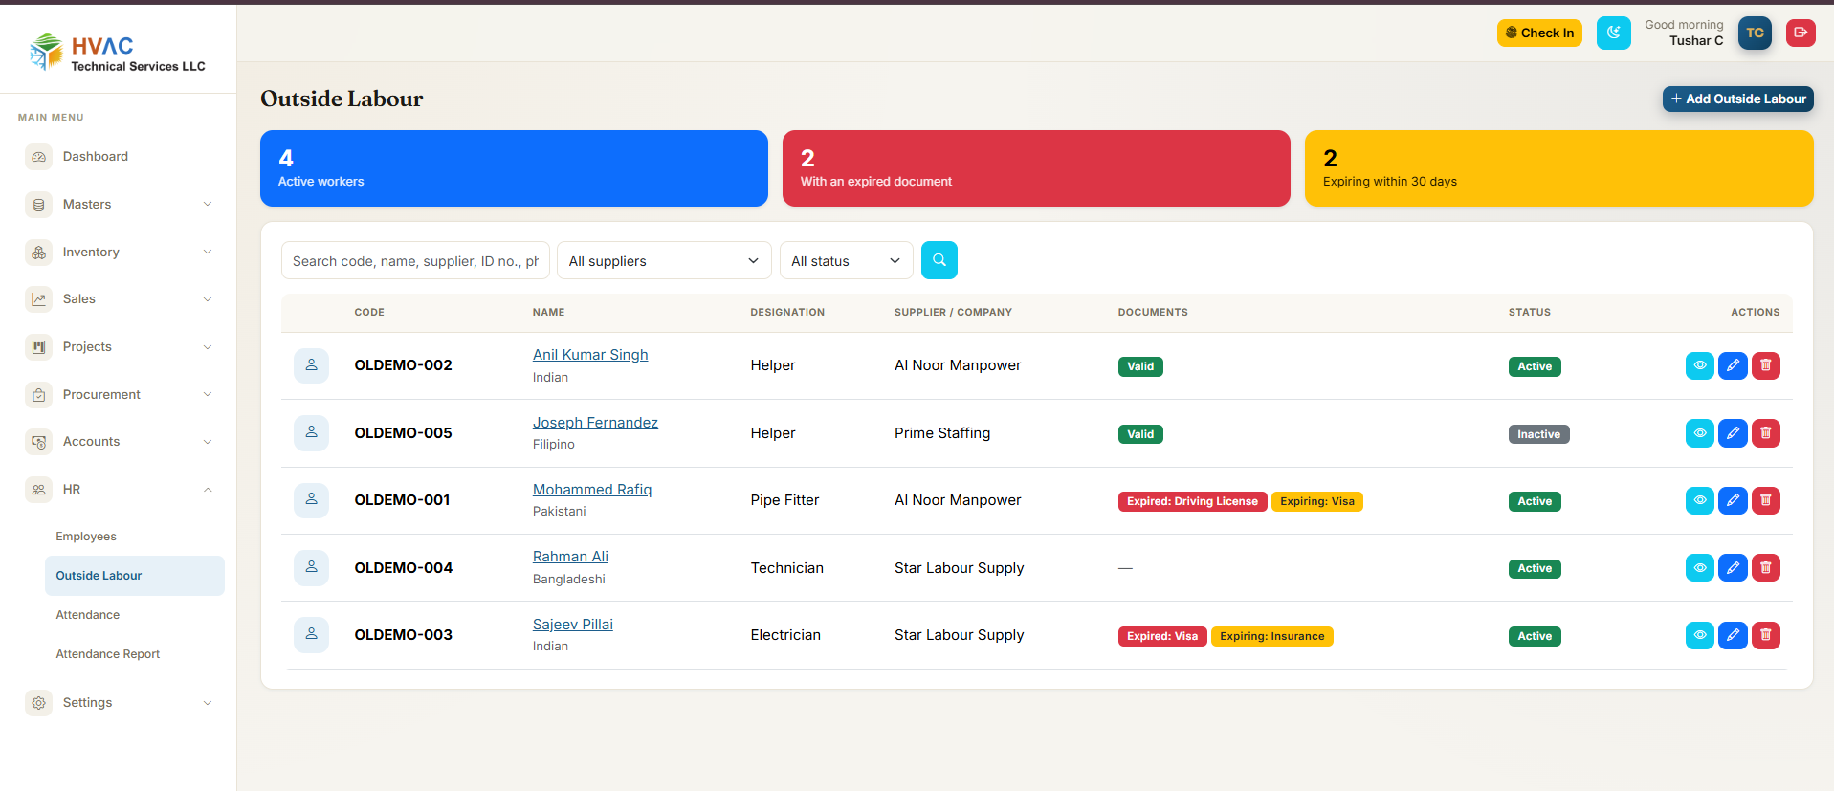Image resolution: width=1834 pixels, height=791 pixels.
Task: Click the person icon beside OLDEMO-003
Action: point(311,635)
